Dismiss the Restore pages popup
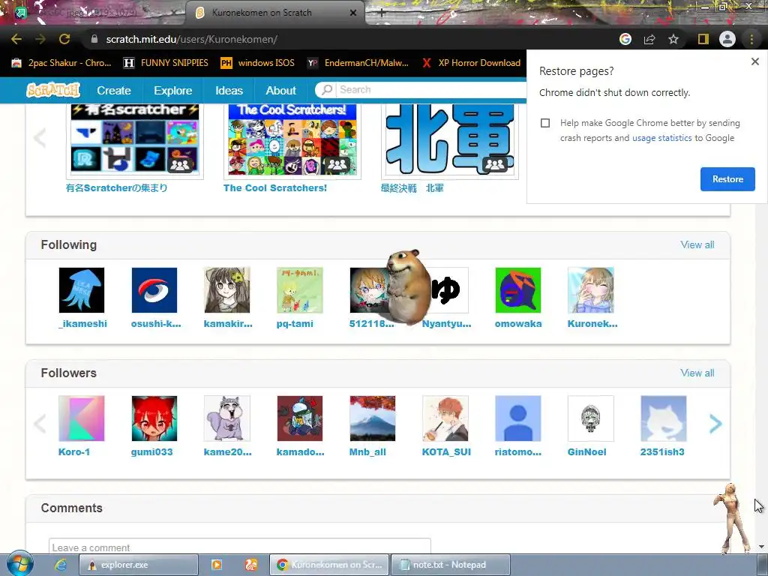Image resolution: width=768 pixels, height=576 pixels. click(754, 61)
